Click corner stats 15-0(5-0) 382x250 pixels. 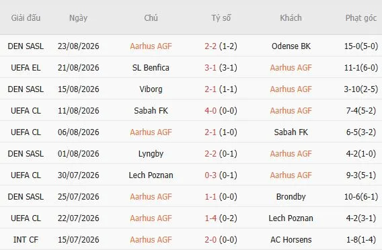360,46
